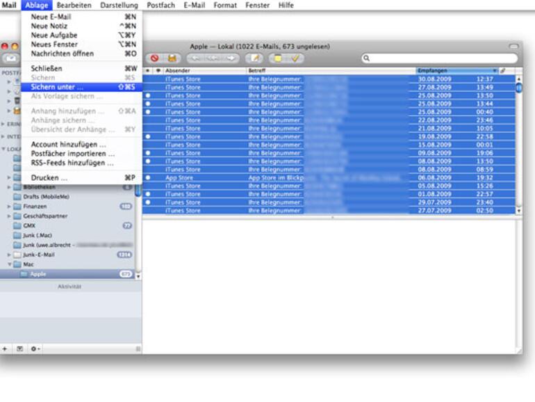Sort by Absender column header
Screen dimensions: 535x402
tap(205, 71)
